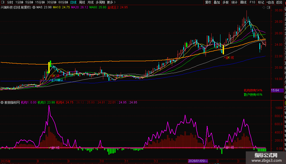Open the 多周期 multi-period view
The height and width of the screenshot is (164, 286).
(x=100, y=2)
